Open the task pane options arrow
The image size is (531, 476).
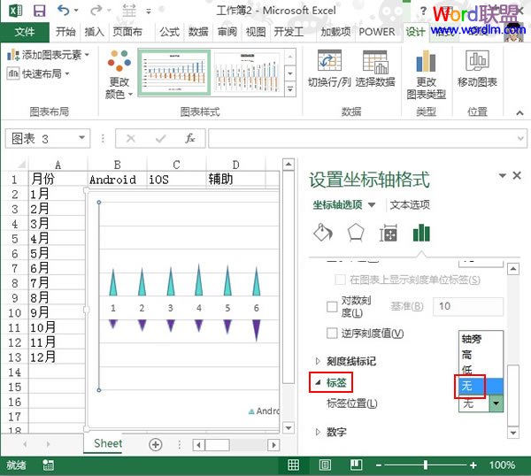click(x=503, y=175)
